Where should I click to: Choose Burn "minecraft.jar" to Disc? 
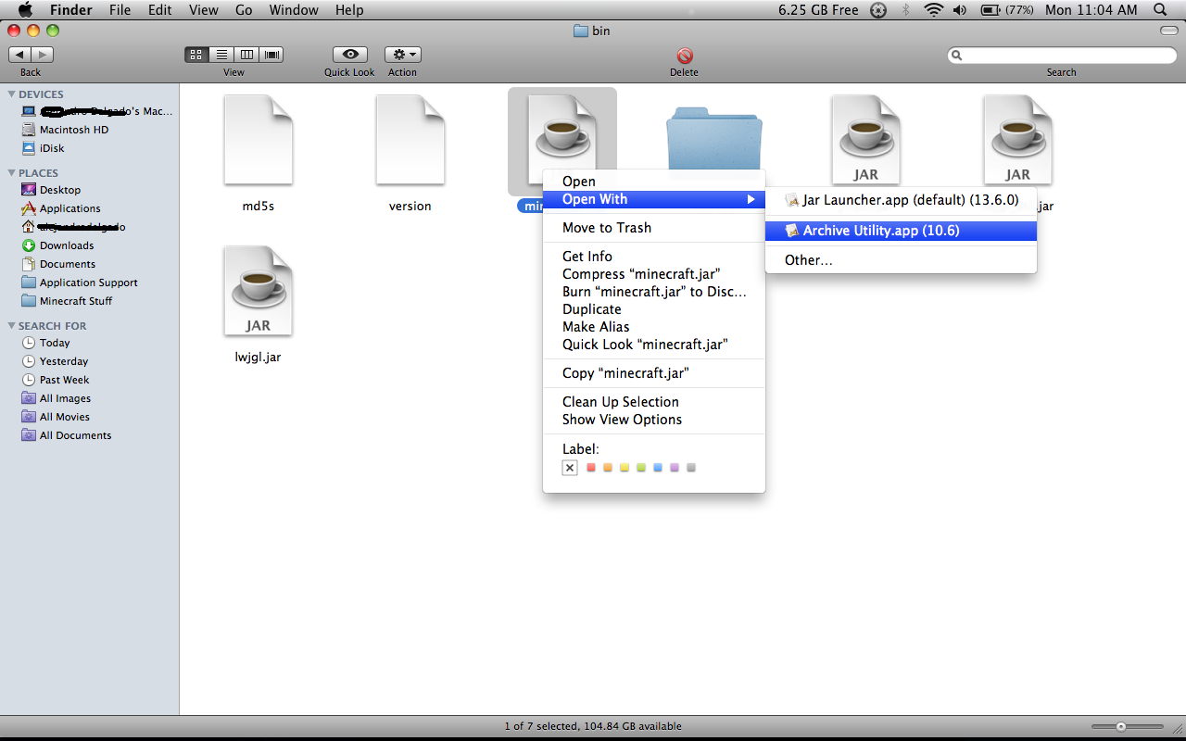(x=654, y=292)
